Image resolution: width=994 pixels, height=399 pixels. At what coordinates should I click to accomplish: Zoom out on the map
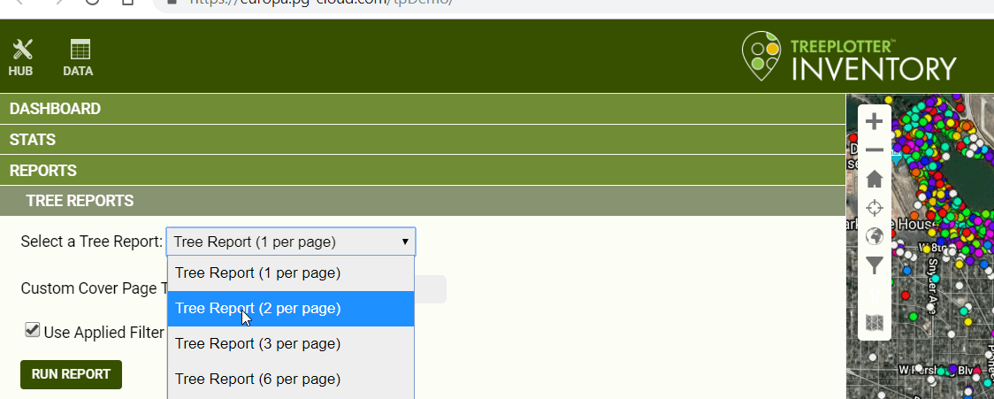click(x=874, y=150)
